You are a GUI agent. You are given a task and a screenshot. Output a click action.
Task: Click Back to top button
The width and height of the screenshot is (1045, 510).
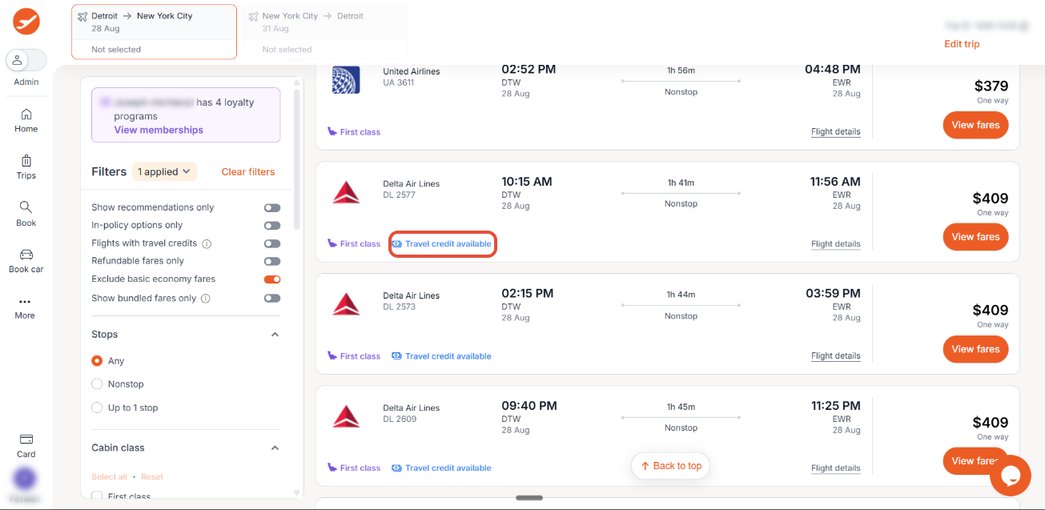671,466
